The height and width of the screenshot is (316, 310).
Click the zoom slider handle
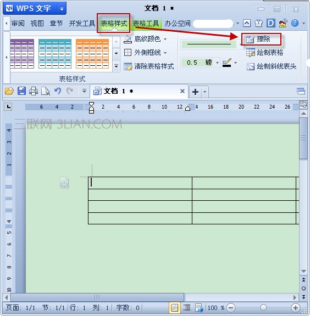pyautogui.click(x=263, y=308)
